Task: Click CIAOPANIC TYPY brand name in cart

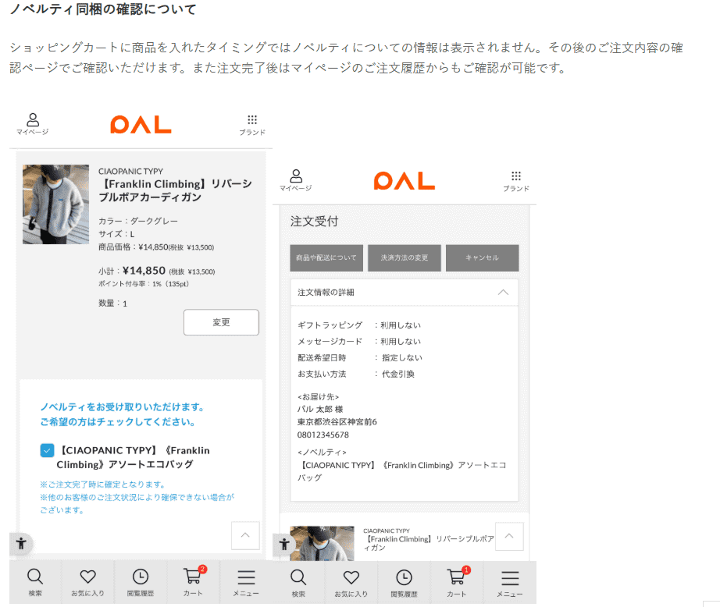Action: 131,171
